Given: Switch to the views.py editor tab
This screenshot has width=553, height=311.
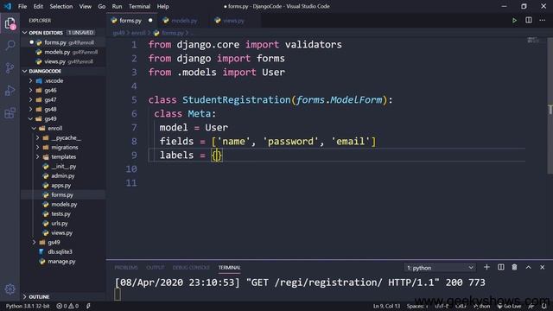Looking at the screenshot, I should point(233,21).
